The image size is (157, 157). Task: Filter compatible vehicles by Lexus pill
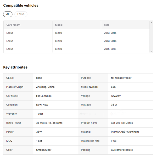tap(21, 14)
